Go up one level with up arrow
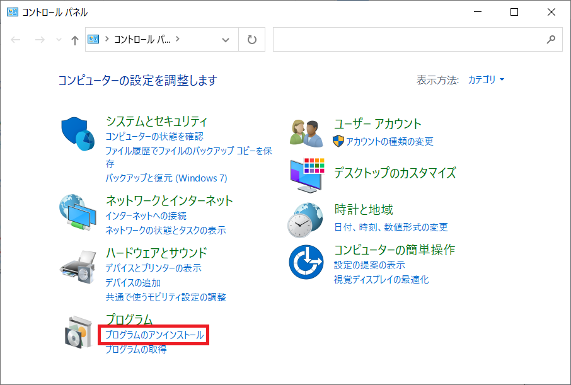 pos(75,40)
